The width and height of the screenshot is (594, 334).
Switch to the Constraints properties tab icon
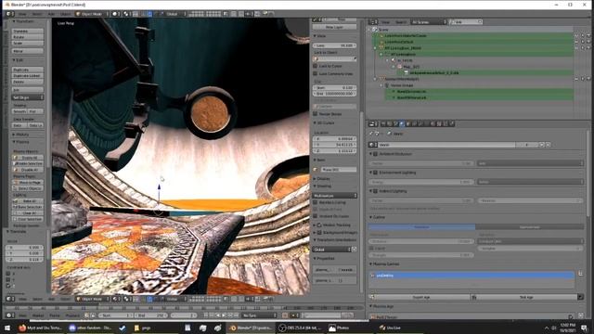click(415, 123)
